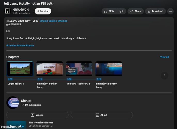Open the Disrupt+ show thumbnail
Screen dimensions: 177x129
[x=16, y=125]
